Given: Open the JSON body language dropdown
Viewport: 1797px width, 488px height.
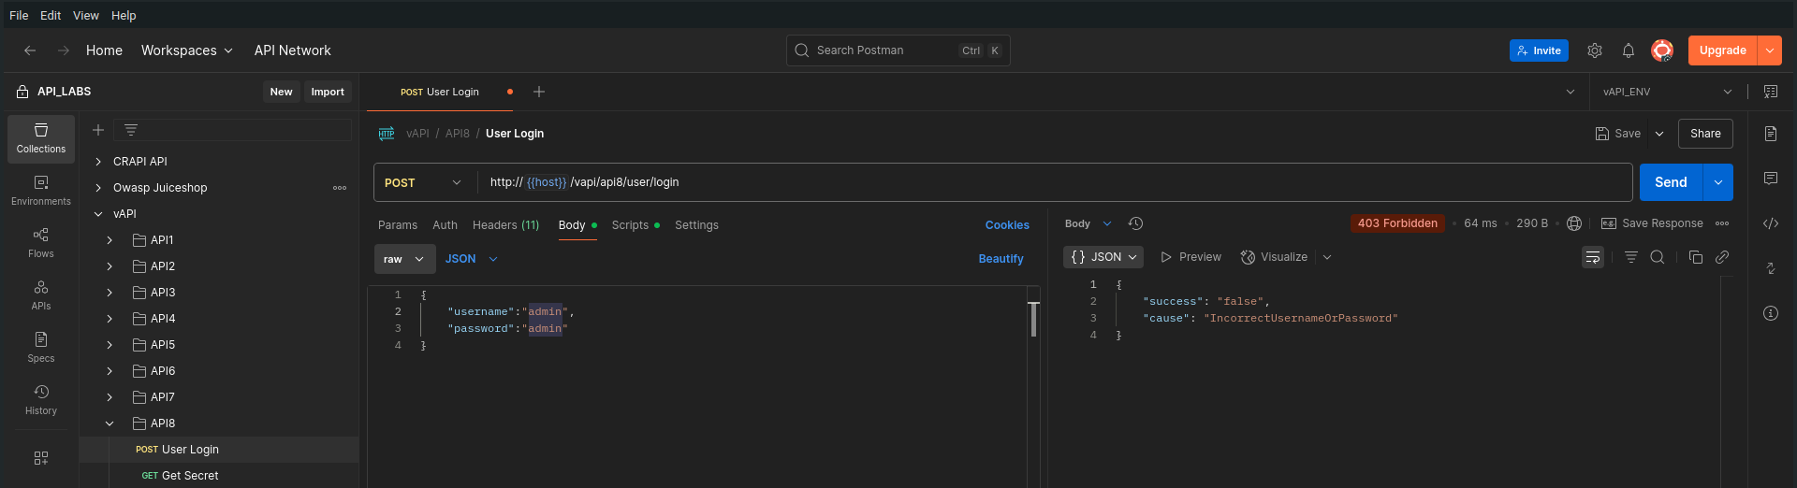Looking at the screenshot, I should click(x=472, y=259).
